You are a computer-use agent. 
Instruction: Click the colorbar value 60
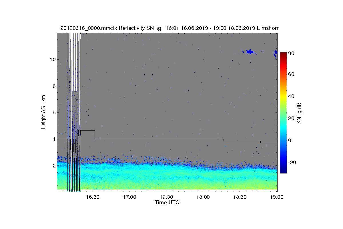pyautogui.click(x=291, y=74)
